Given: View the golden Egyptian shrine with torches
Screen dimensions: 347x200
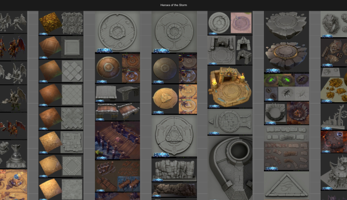Looking at the screenshot, I should pyautogui.click(x=230, y=87).
